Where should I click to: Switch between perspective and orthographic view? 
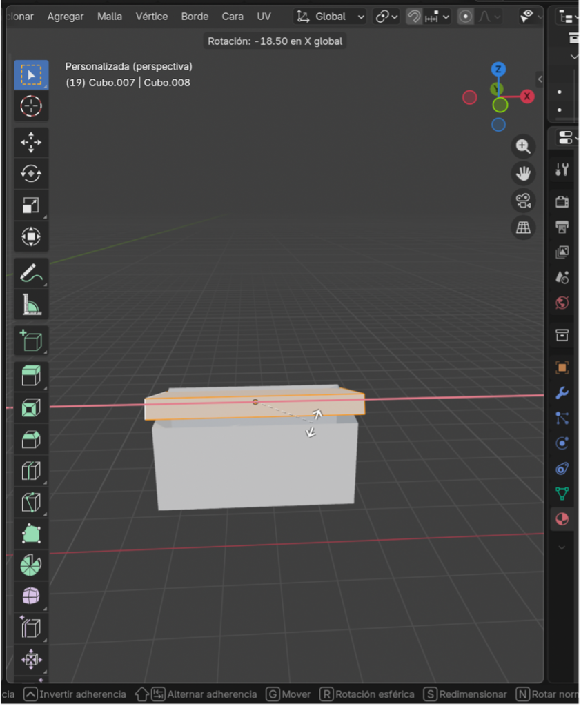tap(524, 228)
